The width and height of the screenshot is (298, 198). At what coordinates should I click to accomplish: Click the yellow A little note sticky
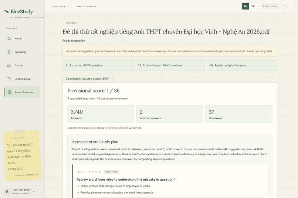click(x=22, y=155)
